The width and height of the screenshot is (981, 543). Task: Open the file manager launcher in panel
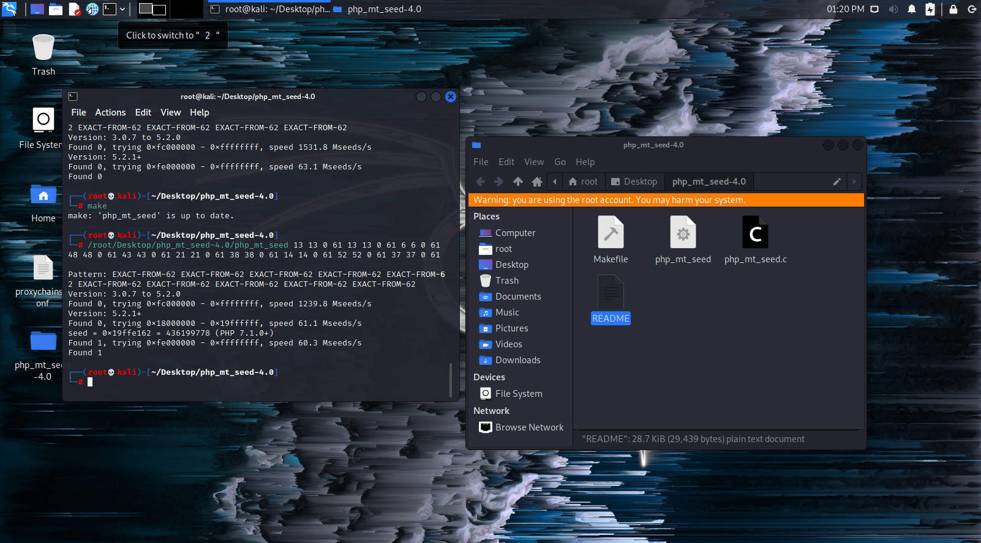coord(56,9)
